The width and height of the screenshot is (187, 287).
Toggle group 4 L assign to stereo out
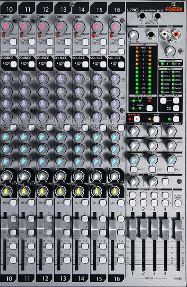(x=165, y=195)
